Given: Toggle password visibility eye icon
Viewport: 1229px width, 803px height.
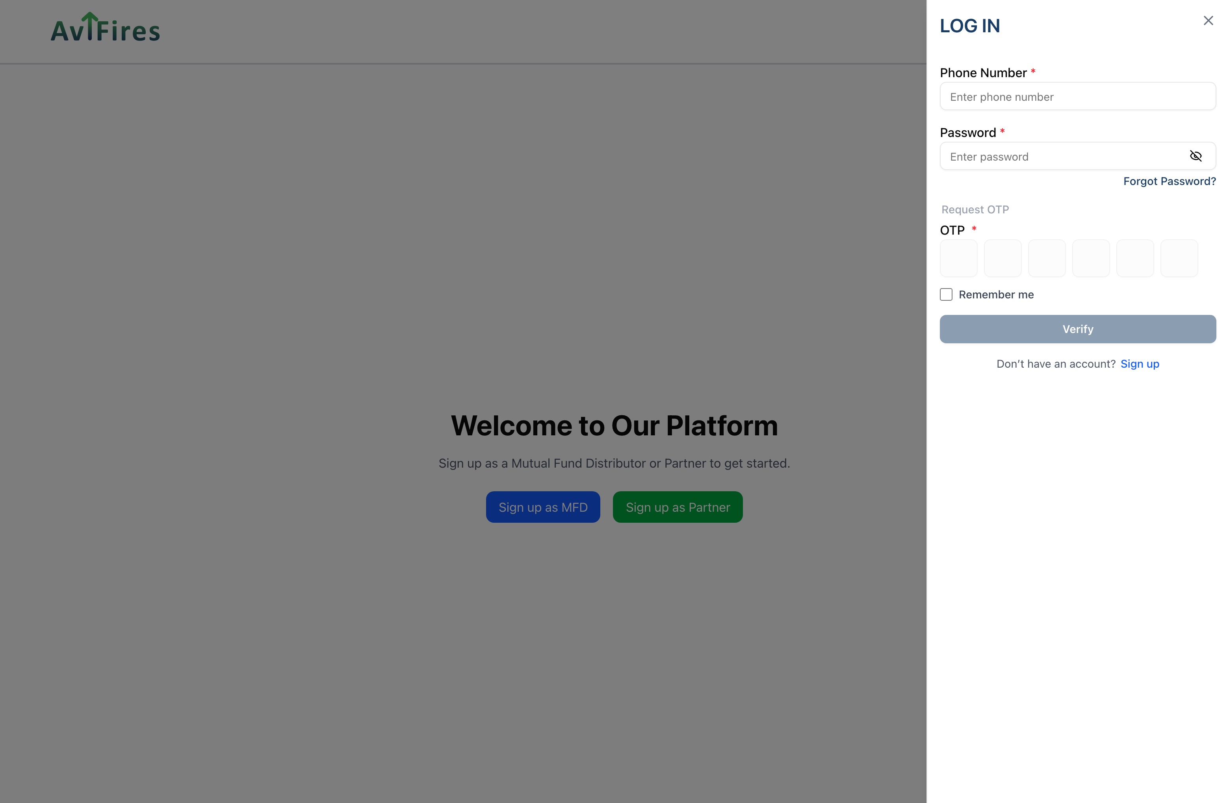Looking at the screenshot, I should (x=1196, y=156).
